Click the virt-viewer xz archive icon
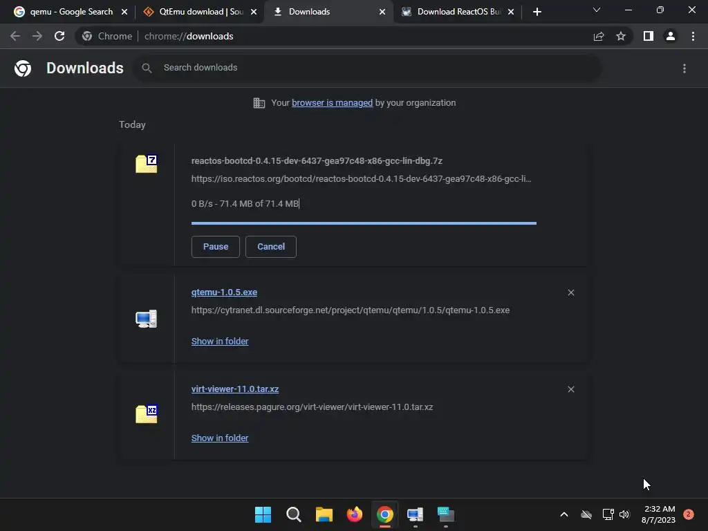 tap(147, 413)
